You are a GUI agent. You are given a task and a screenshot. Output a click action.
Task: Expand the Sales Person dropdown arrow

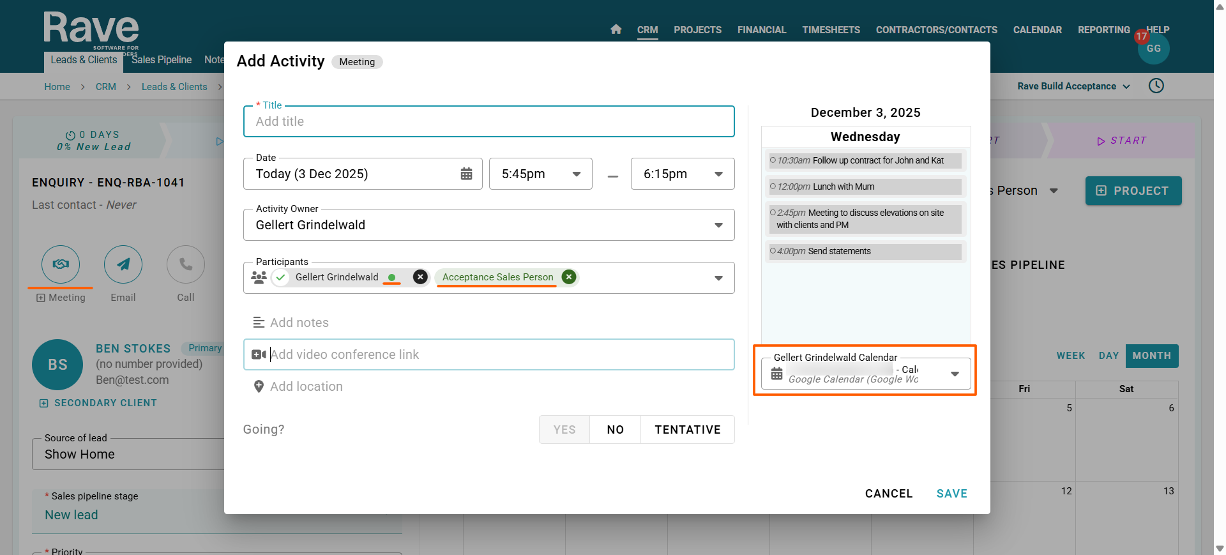pos(1054,190)
